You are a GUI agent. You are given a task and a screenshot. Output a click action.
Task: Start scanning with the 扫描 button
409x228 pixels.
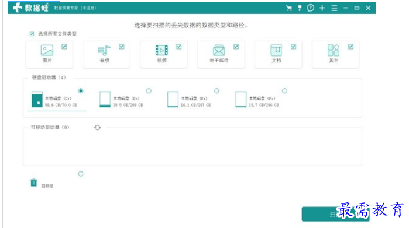tap(335, 214)
